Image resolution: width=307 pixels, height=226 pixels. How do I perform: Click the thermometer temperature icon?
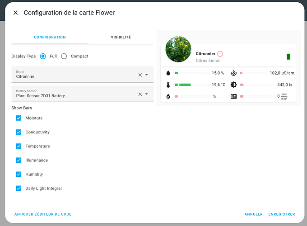168,85
